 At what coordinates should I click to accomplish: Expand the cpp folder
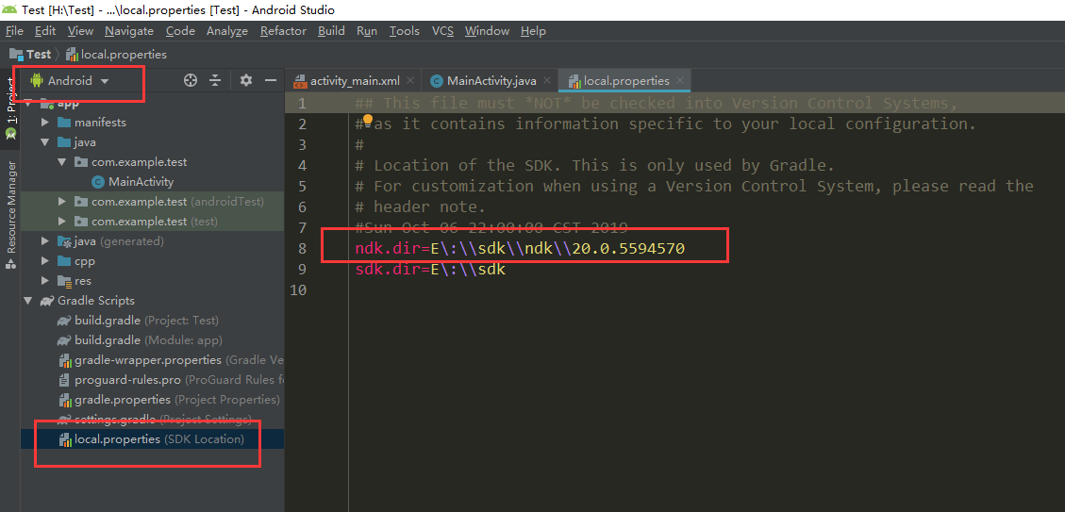(x=45, y=261)
